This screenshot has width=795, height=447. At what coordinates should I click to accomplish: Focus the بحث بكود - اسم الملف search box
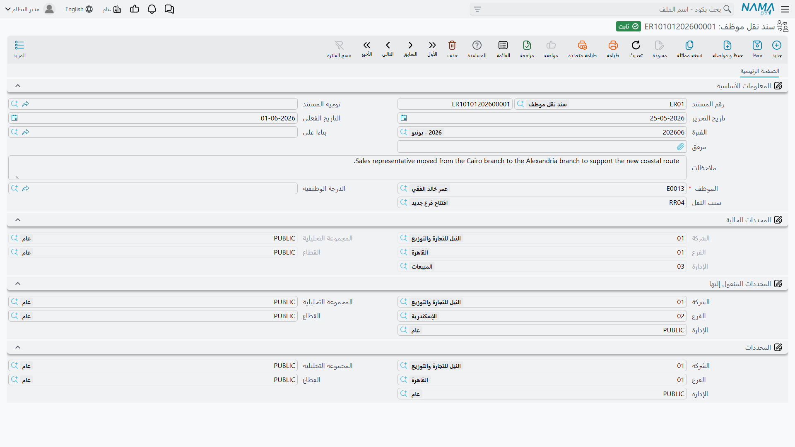602,9
